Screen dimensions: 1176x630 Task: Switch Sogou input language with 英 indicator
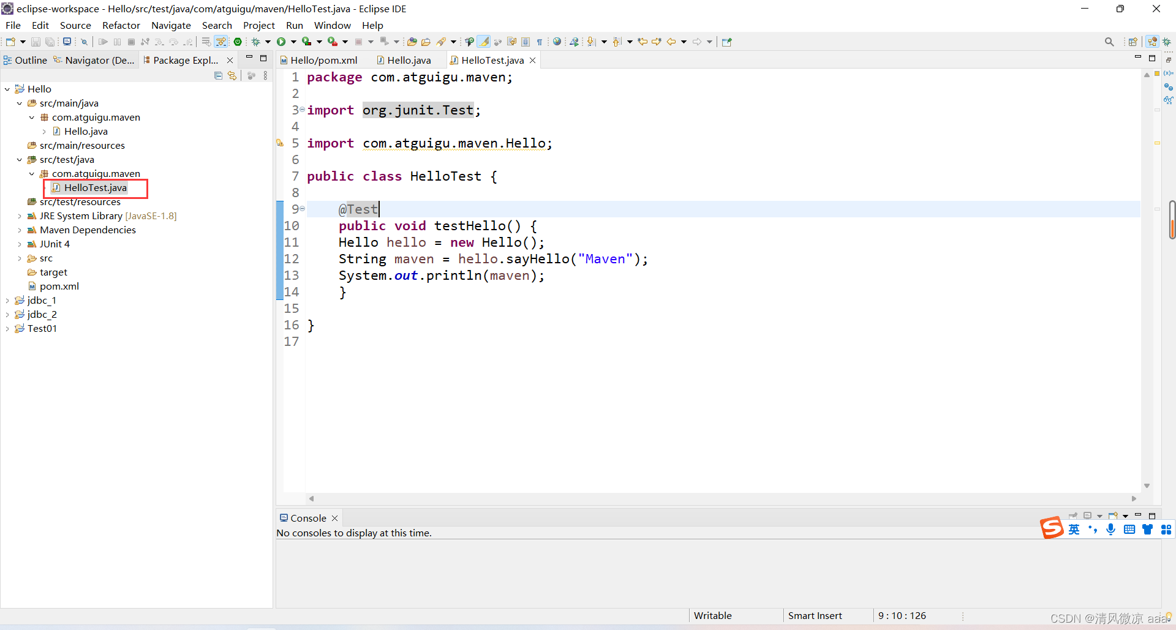(x=1074, y=529)
